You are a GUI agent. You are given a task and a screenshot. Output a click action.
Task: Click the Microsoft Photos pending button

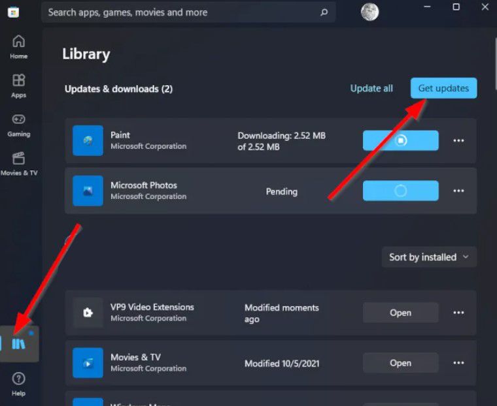pos(401,191)
